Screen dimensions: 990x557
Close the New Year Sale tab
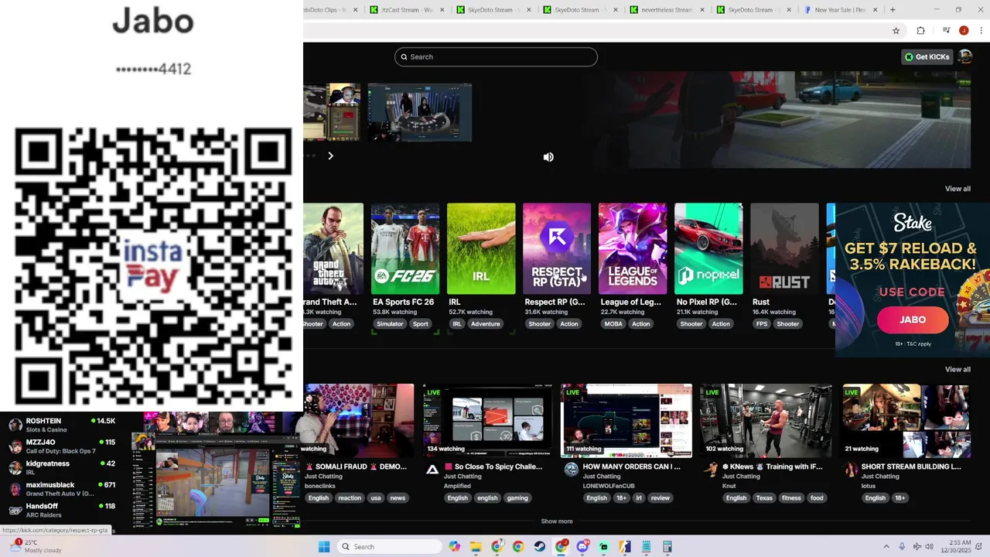pyautogui.click(x=876, y=10)
